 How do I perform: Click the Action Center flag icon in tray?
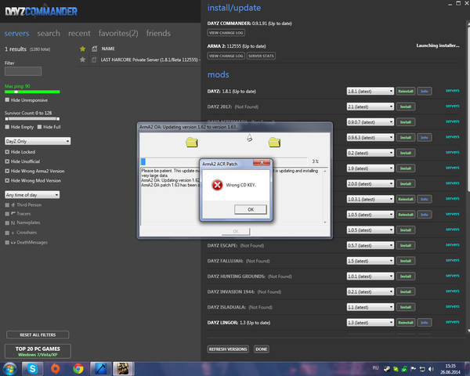pyautogui.click(x=414, y=369)
